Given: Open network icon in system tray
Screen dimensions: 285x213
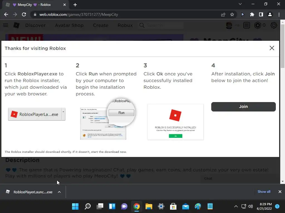Looking at the screenshot, I should (x=244, y=206).
